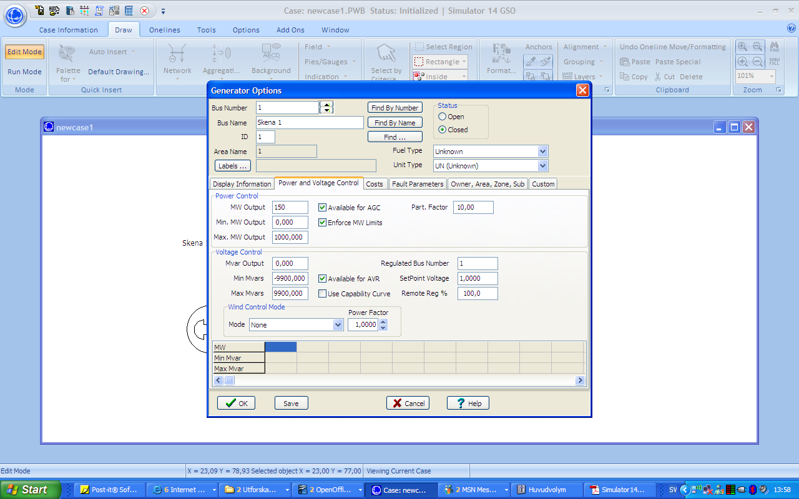Viewport: 799px width, 499px height.
Task: Switch to Run Mode
Action: (x=25, y=72)
